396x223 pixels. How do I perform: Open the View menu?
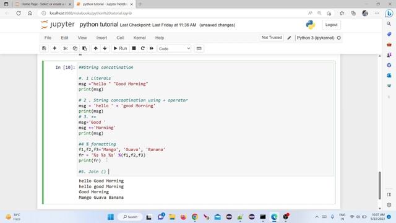(82, 38)
